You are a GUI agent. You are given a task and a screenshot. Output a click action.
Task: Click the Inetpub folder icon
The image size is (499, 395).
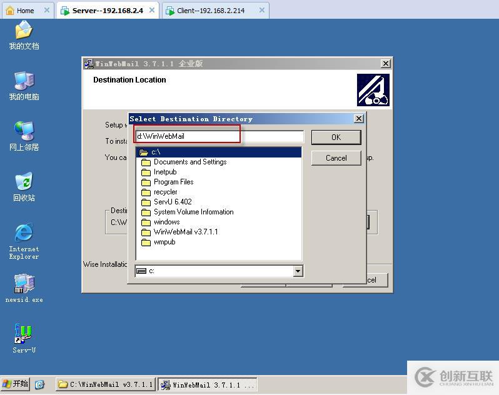coord(146,172)
